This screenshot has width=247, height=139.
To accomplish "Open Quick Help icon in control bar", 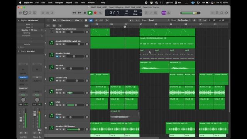I will tap(30, 13).
